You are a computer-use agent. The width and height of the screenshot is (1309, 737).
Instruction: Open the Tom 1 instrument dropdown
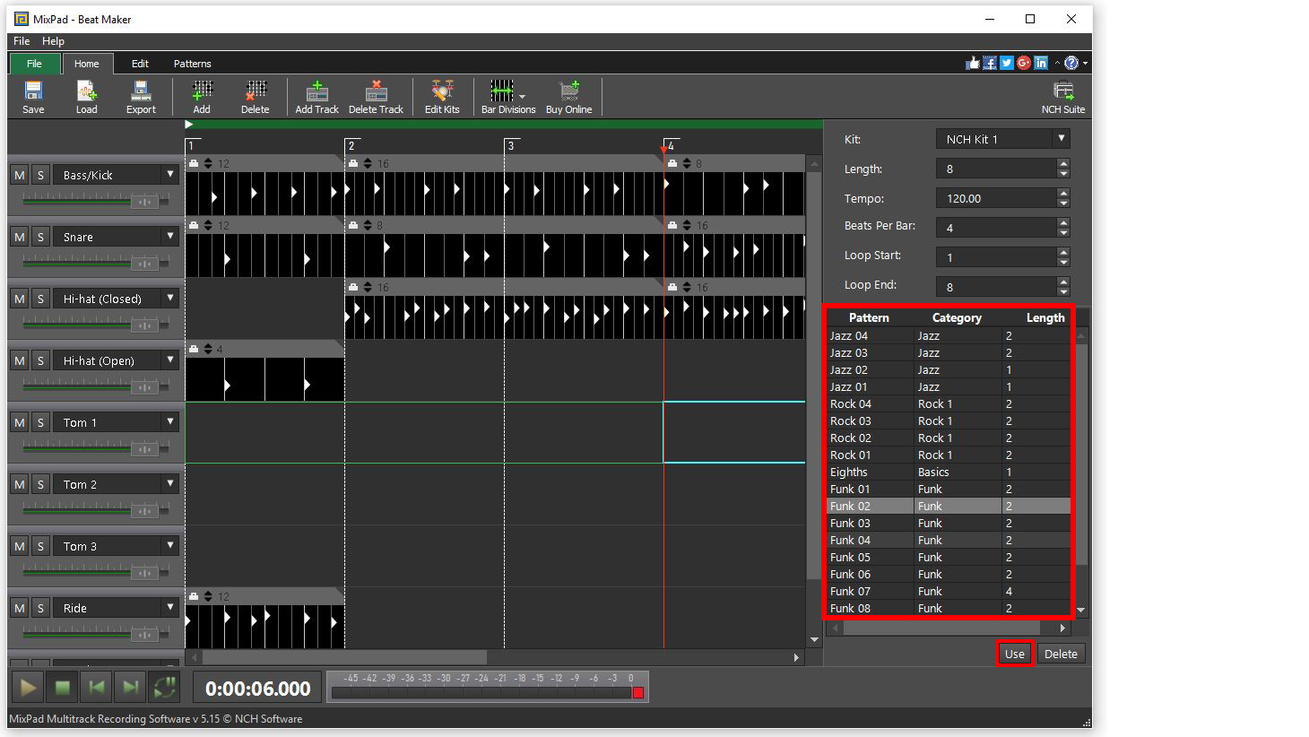tap(169, 421)
